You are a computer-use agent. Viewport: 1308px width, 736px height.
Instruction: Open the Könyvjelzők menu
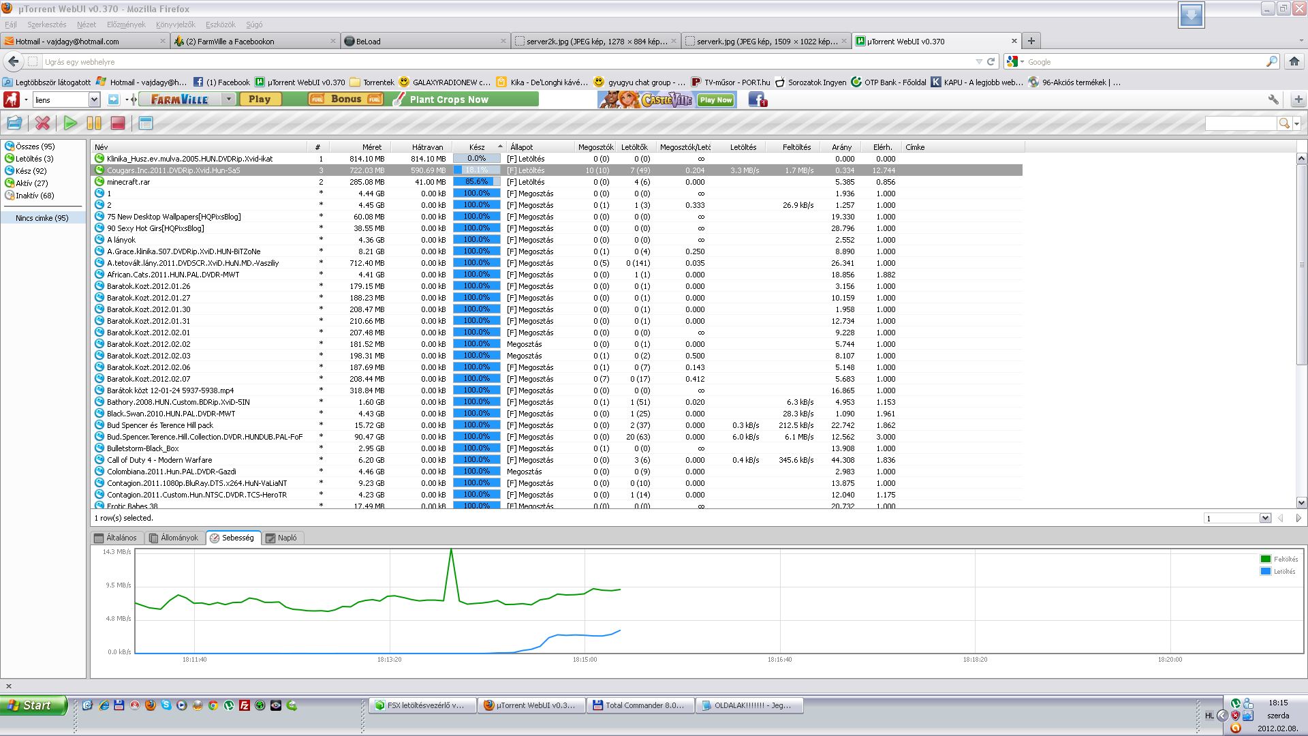click(176, 25)
